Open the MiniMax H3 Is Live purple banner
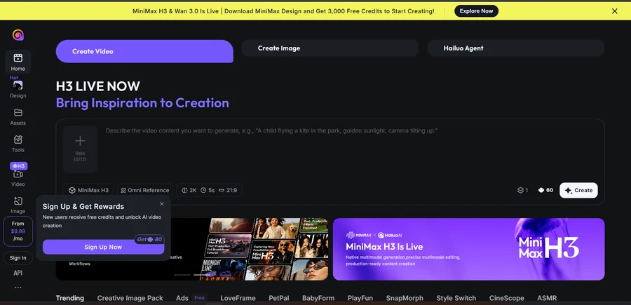631x305 pixels. tap(469, 249)
